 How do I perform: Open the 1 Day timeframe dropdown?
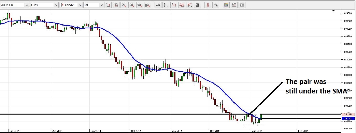click(44, 5)
